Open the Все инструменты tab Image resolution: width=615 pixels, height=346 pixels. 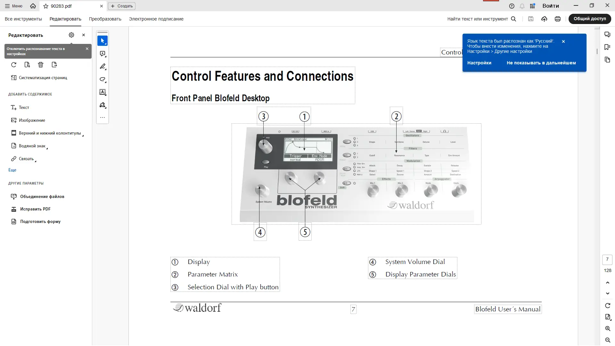click(23, 19)
